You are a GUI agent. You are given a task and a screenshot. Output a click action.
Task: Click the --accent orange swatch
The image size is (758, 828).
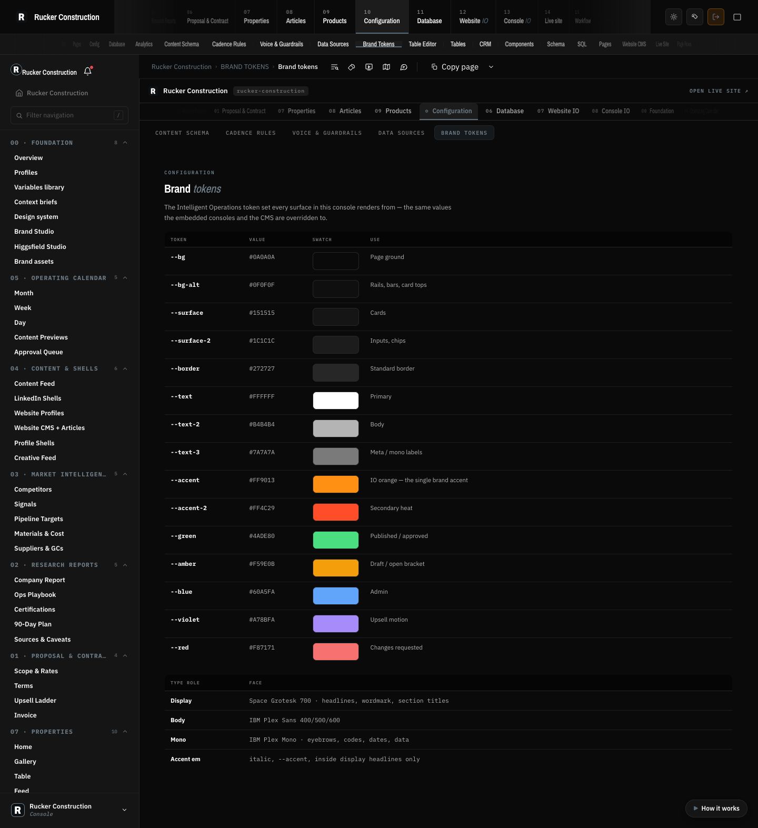point(336,484)
